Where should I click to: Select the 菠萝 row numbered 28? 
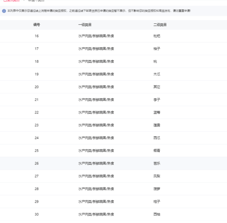click(x=113, y=189)
